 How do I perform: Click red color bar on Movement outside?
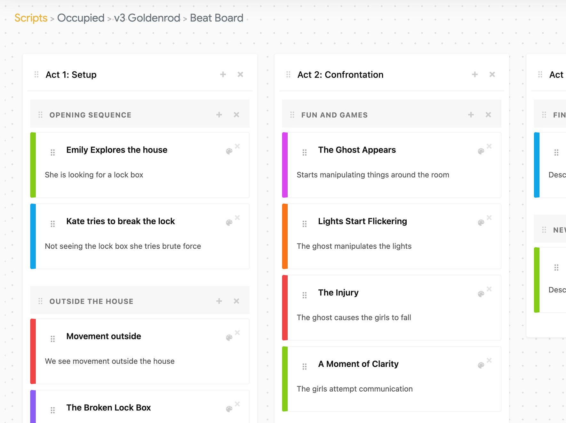click(x=33, y=351)
